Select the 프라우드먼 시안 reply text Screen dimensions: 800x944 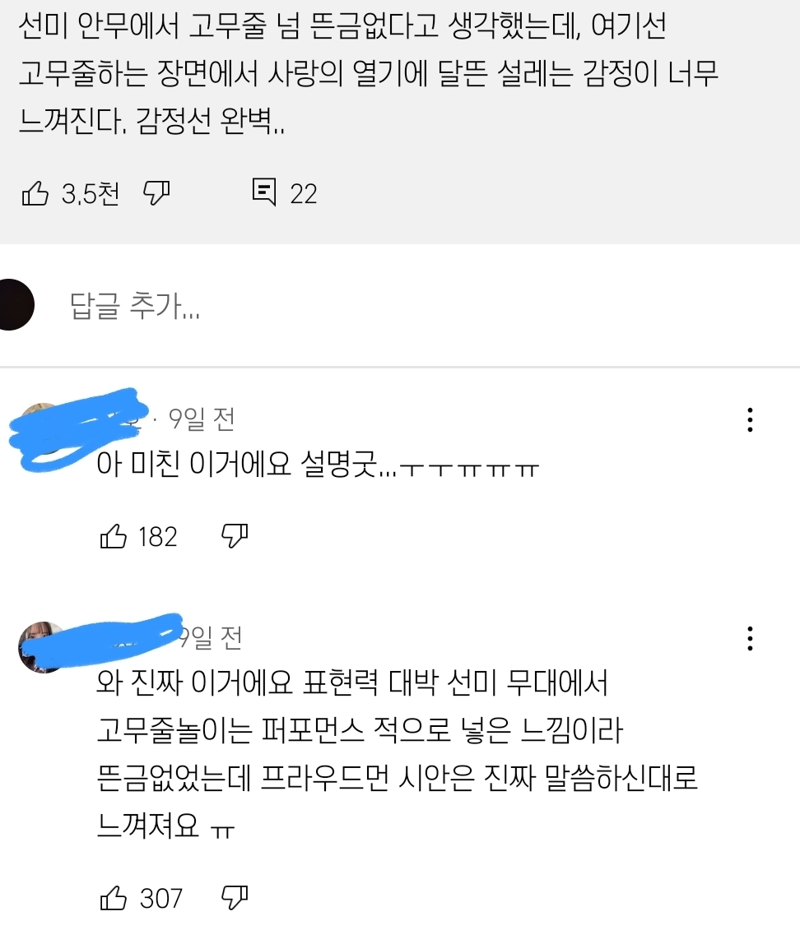coord(397,754)
